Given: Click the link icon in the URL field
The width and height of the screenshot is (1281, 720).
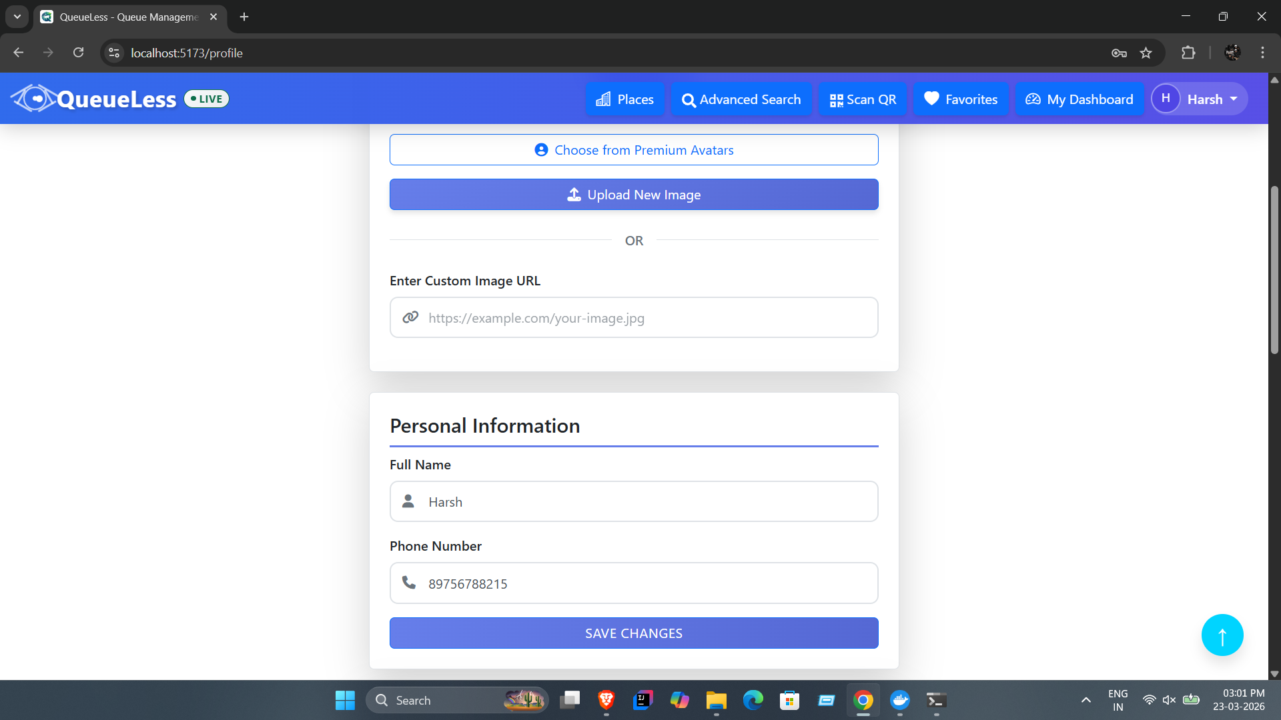Looking at the screenshot, I should [410, 317].
